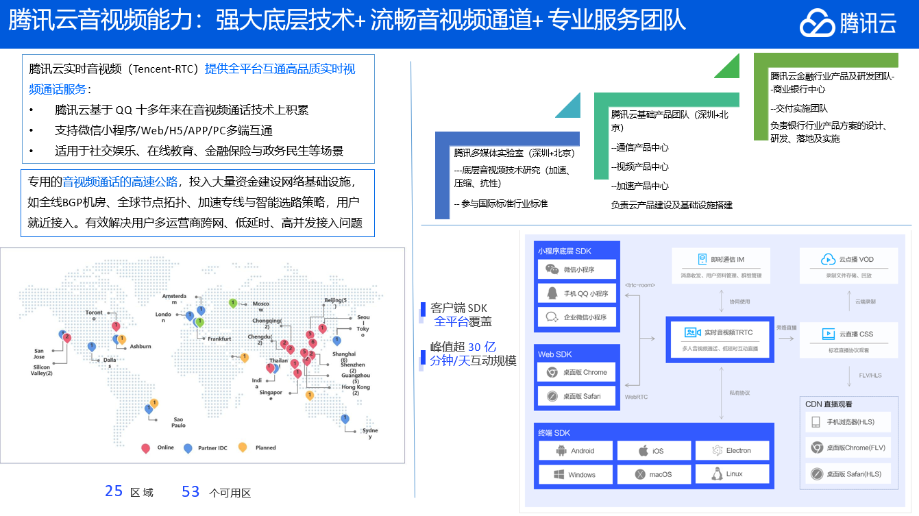The height and width of the screenshot is (516, 919).
Task: Click the 终端 SDK panel header
Action: [554, 432]
